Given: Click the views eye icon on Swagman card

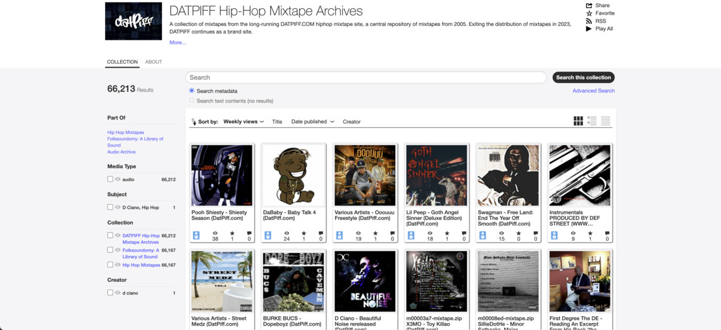Looking at the screenshot, I should pos(502,233).
